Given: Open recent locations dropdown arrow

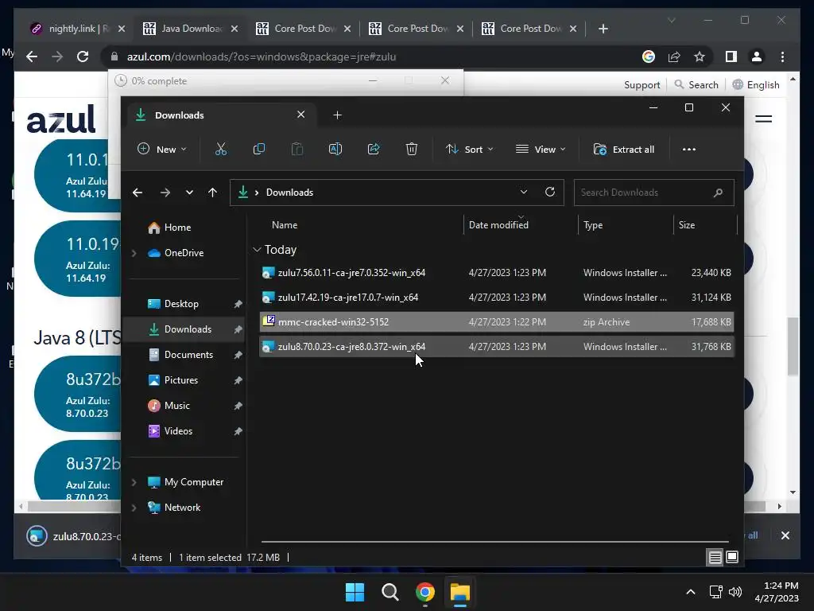Looking at the screenshot, I should pos(189,193).
